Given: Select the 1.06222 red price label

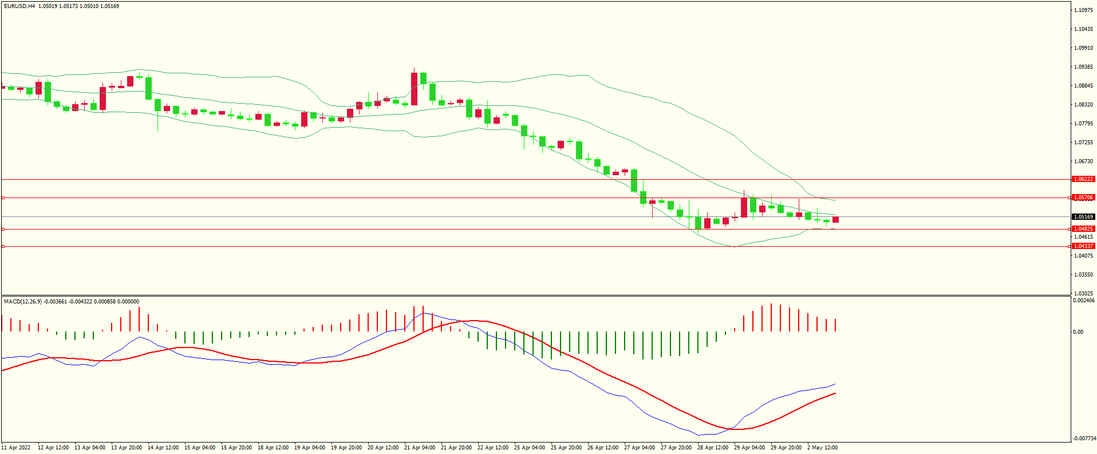Looking at the screenshot, I should tap(1083, 179).
